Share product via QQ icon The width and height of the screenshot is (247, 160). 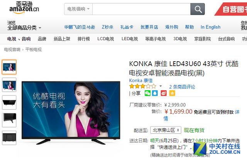click(155, 93)
